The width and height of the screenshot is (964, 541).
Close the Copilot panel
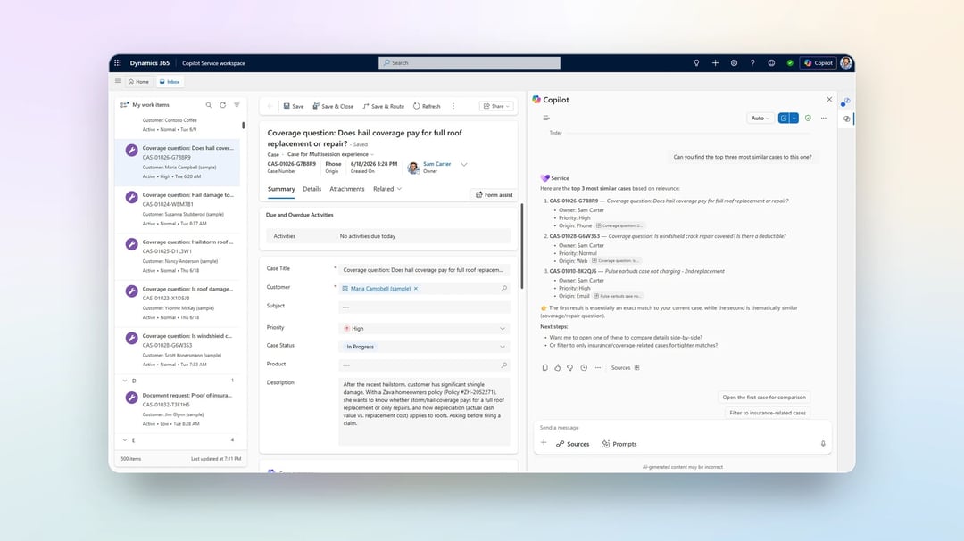coord(829,100)
